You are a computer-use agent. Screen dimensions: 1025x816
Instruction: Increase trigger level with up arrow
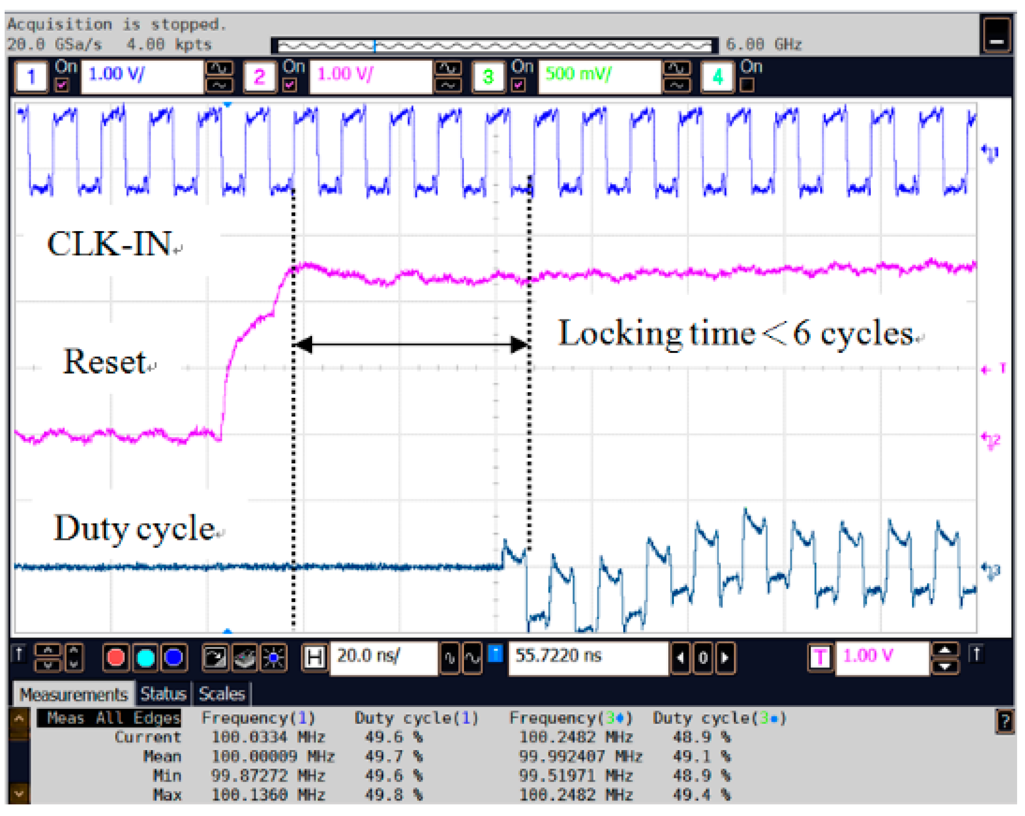point(945,651)
